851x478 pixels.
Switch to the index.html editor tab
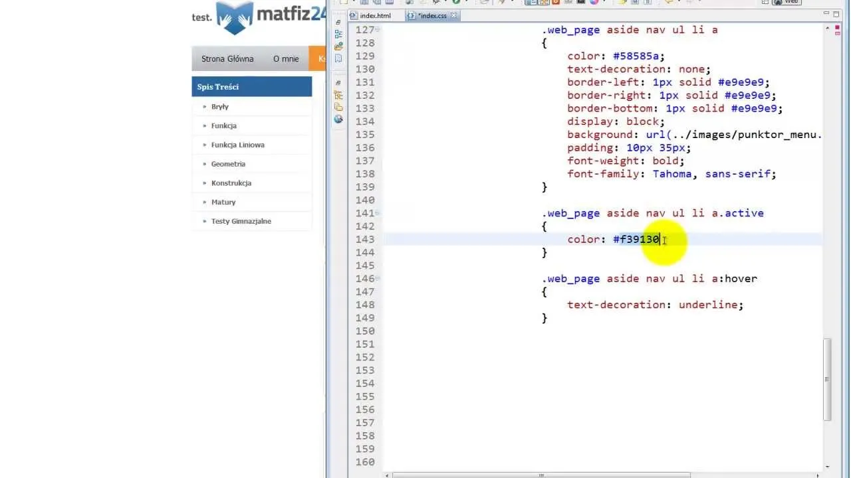click(375, 15)
